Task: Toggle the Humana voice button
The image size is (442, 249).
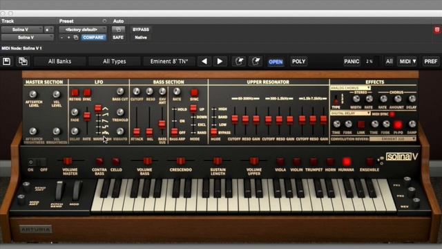Action: coord(347,162)
